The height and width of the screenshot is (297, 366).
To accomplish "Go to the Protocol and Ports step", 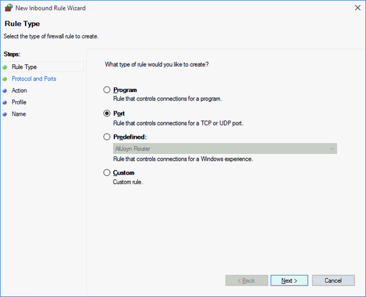I will (34, 79).
